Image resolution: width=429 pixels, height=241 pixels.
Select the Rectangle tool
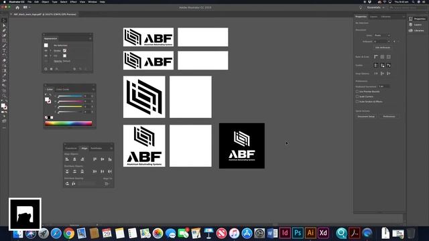click(x=4, y=40)
